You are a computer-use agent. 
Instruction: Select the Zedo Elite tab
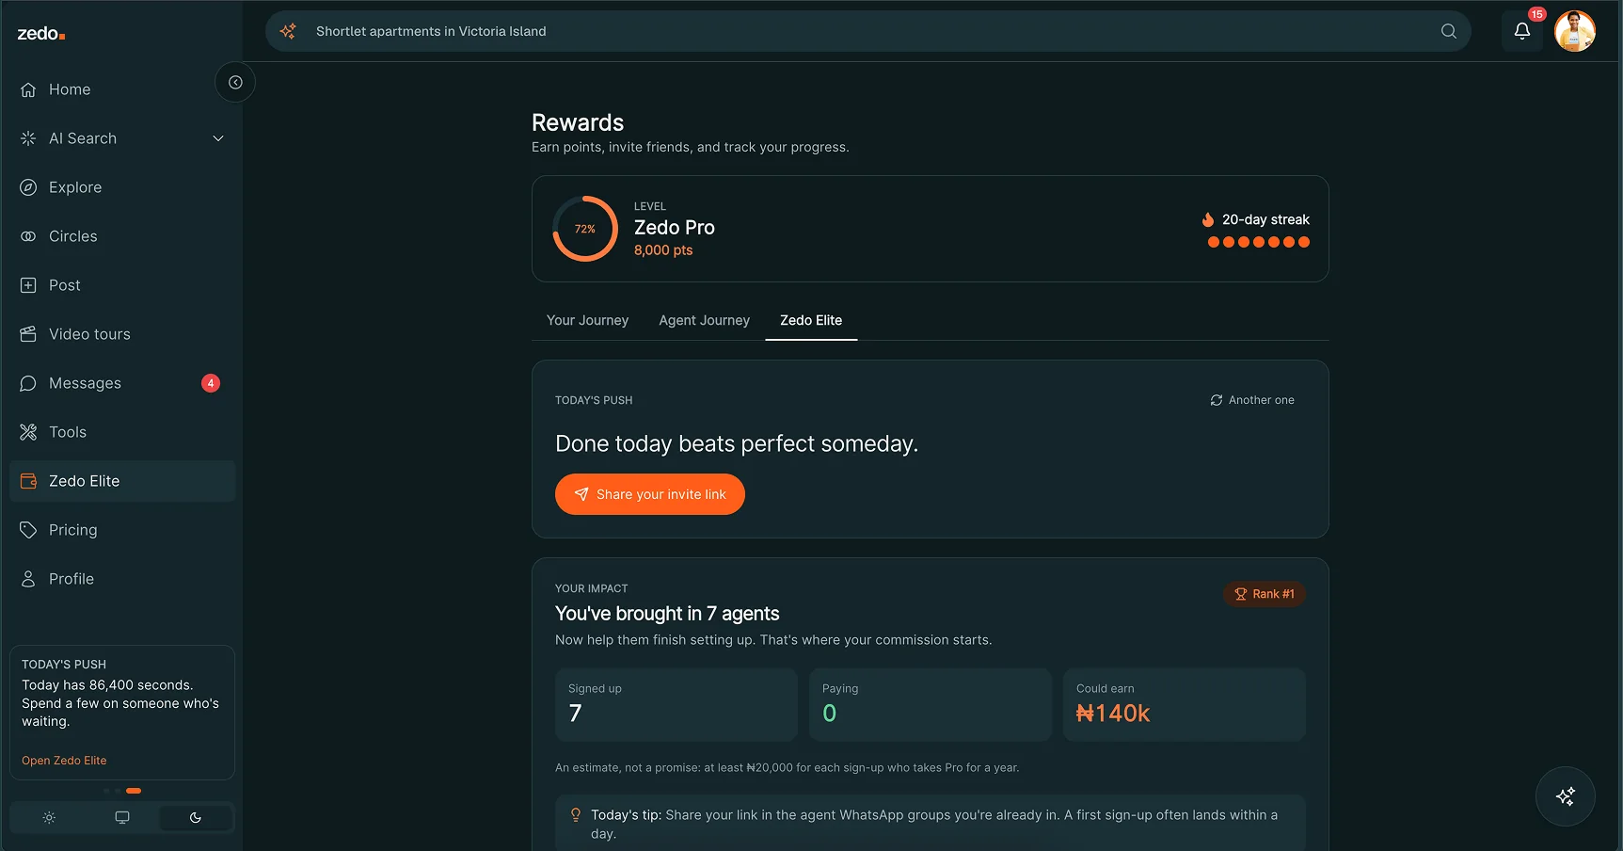tap(811, 320)
